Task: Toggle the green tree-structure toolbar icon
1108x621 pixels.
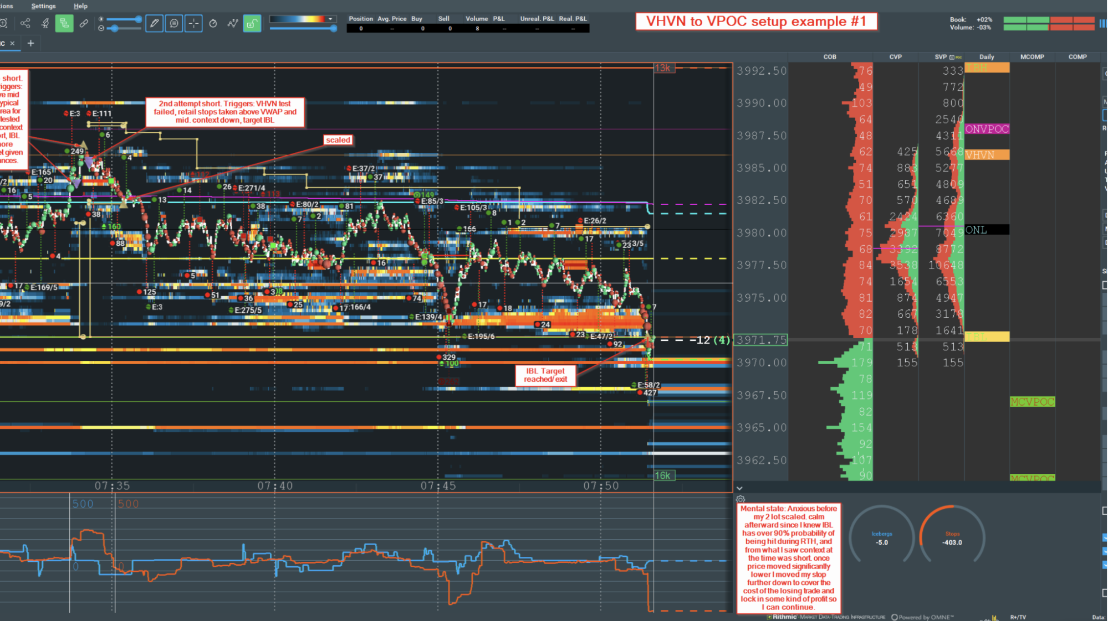Action: (64, 23)
